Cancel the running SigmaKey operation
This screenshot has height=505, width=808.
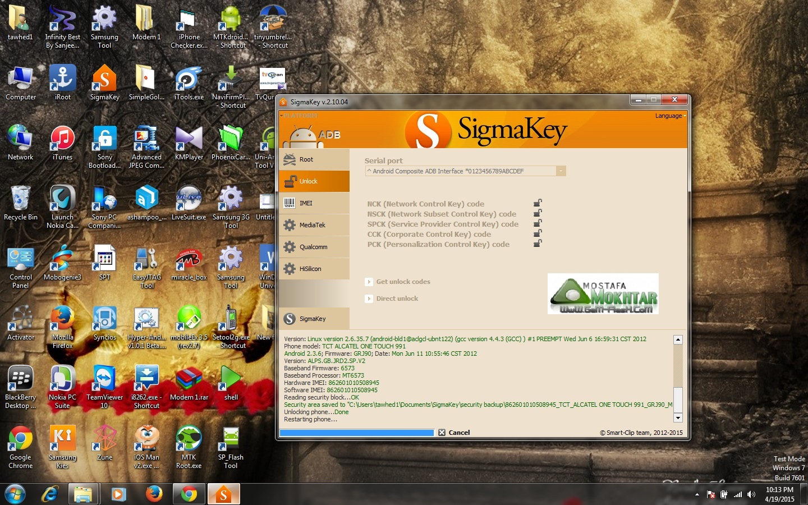[x=454, y=433]
